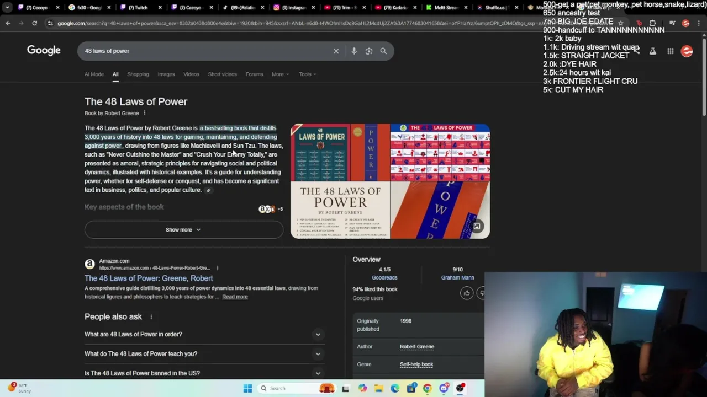Switch to the Twitch browser tab
The height and width of the screenshot is (397, 707).
point(137,8)
